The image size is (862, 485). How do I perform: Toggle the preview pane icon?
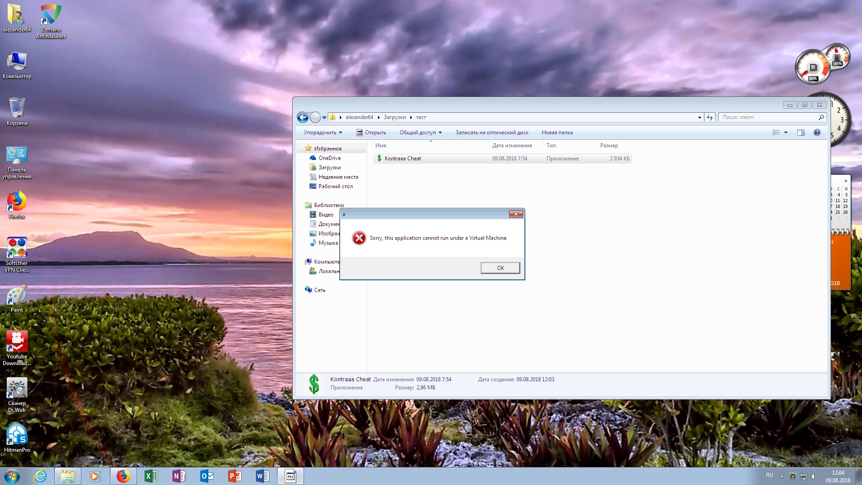tap(800, 132)
